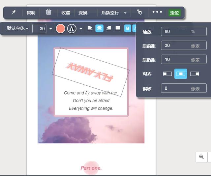Screen dimensions: 211x176
Task: Select right block alignment option
Action: (x=195, y=74)
